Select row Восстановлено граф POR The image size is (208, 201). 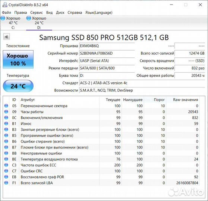[x=101, y=177]
